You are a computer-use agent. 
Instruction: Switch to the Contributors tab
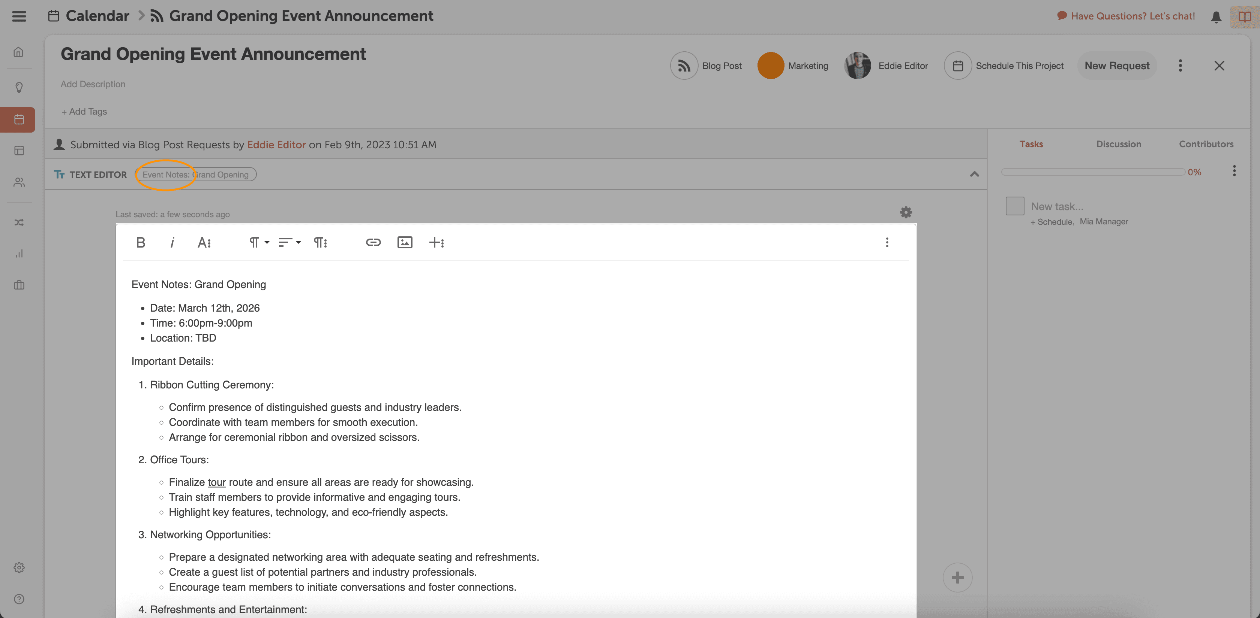point(1206,144)
